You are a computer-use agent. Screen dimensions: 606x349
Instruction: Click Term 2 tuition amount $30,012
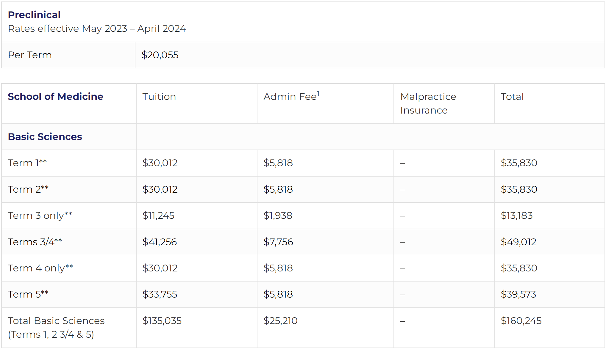(160, 189)
